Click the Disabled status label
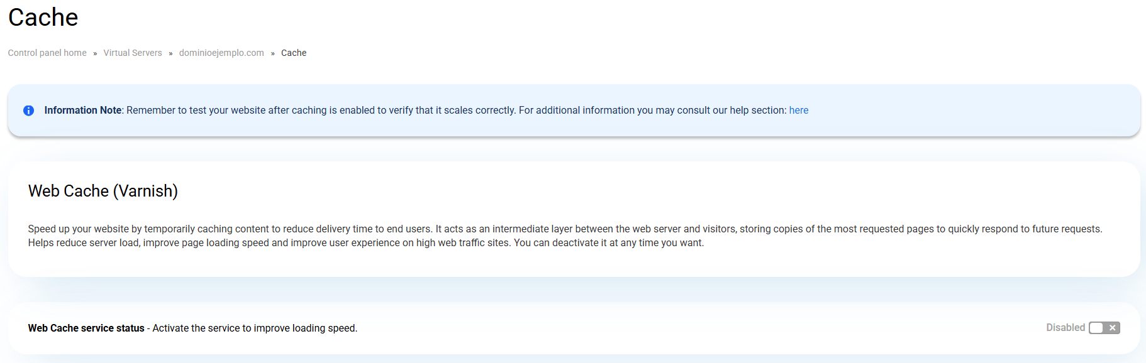The height and width of the screenshot is (363, 1146). point(1065,328)
